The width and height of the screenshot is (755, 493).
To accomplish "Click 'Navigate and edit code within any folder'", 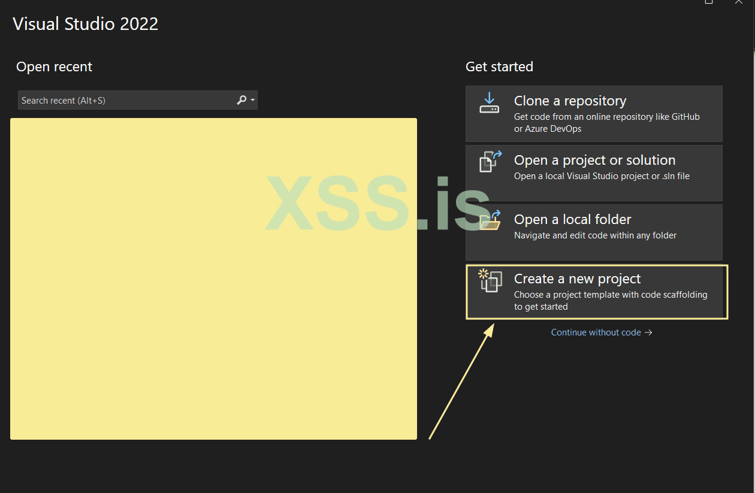I will (595, 235).
